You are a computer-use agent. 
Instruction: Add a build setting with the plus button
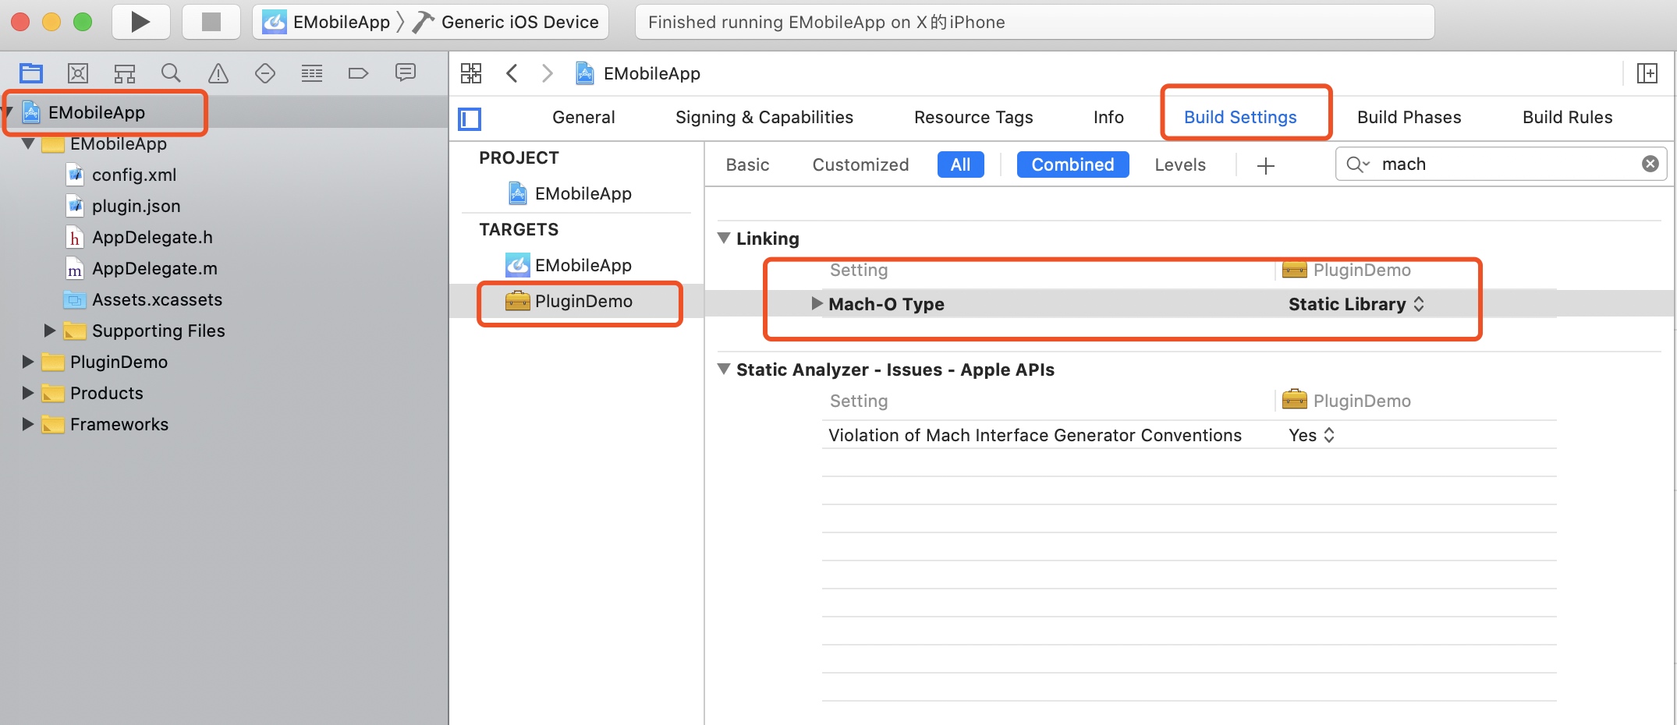pos(1266,165)
